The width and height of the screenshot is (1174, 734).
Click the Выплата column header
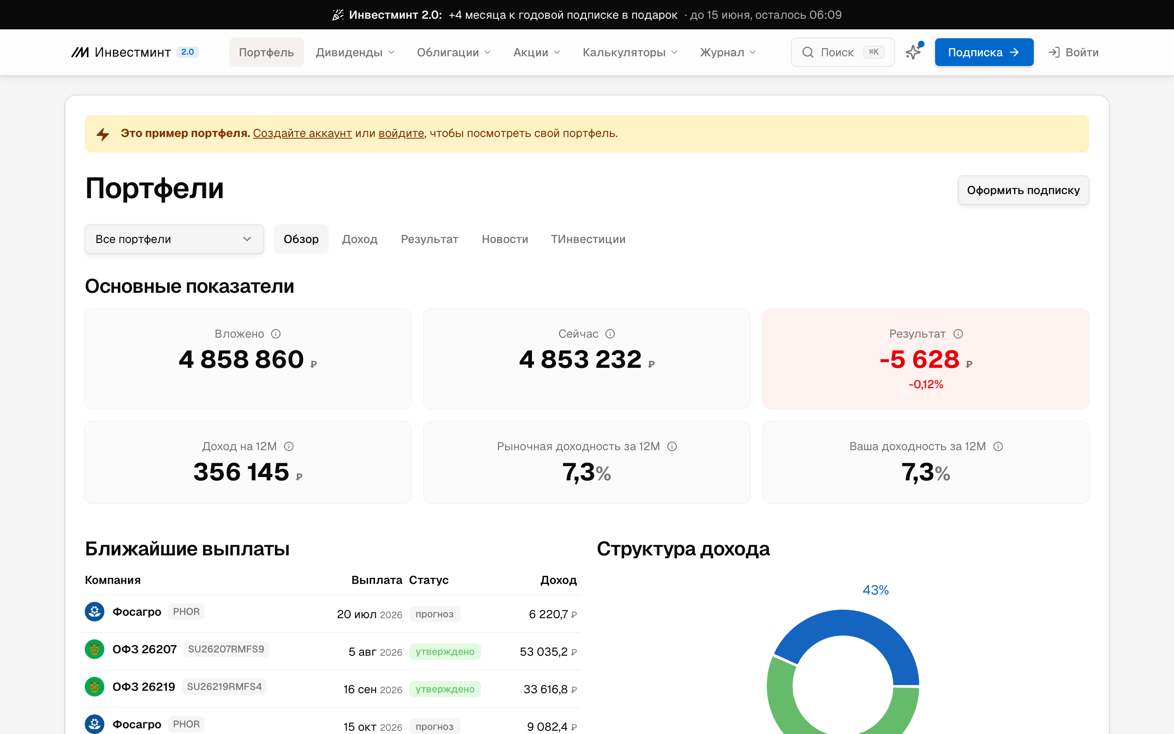[377, 580]
